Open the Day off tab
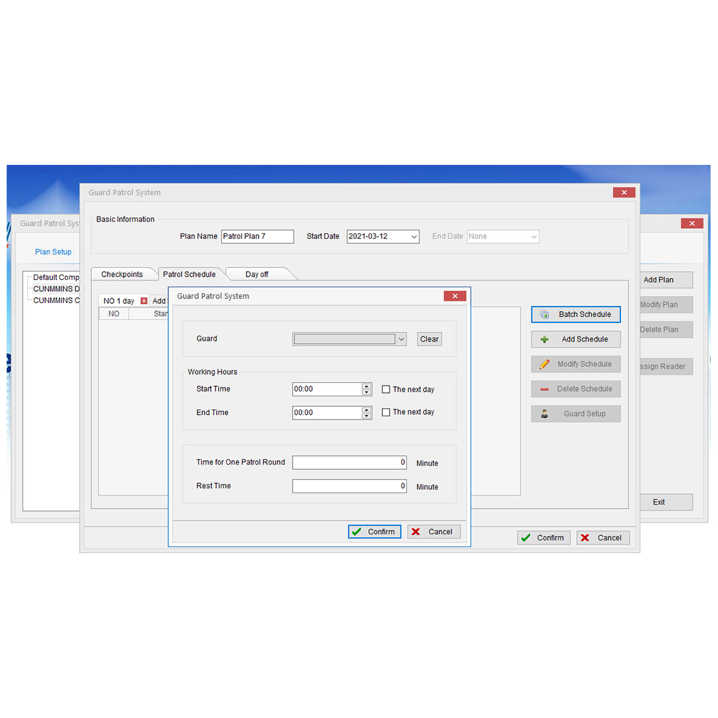Image resolution: width=718 pixels, height=718 pixels. point(257,275)
